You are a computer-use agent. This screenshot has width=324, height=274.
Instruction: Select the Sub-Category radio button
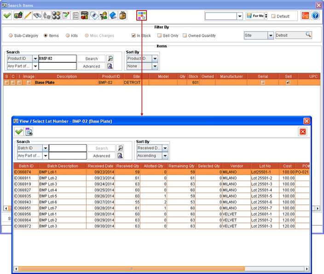(x=11, y=35)
